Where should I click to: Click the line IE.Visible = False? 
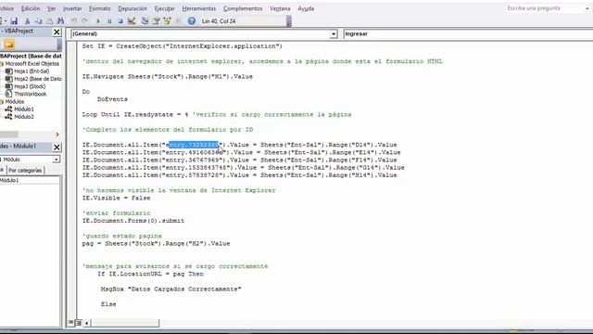[x=116, y=198]
